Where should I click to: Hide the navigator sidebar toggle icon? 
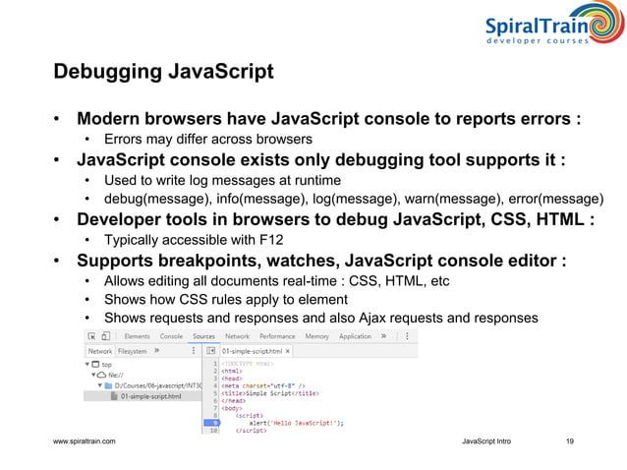(210, 351)
